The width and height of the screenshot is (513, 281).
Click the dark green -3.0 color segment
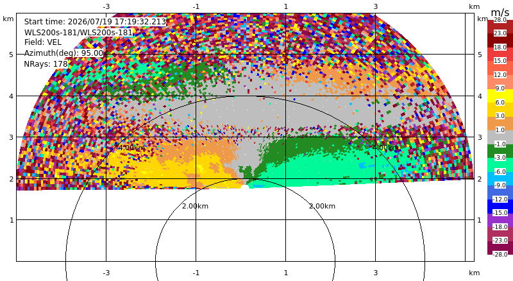(x=500, y=151)
